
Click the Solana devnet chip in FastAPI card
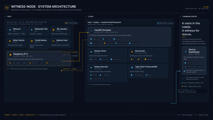[x=121, y=43]
